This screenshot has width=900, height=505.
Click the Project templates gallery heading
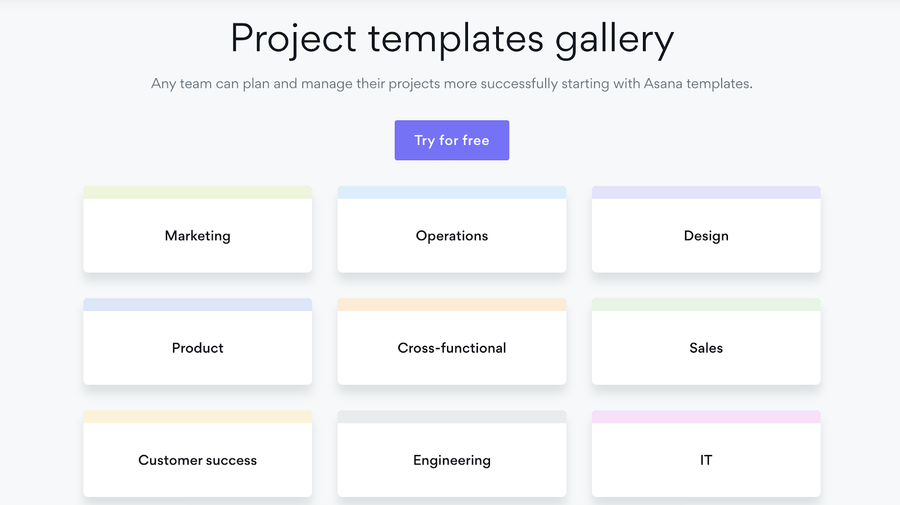(x=452, y=39)
